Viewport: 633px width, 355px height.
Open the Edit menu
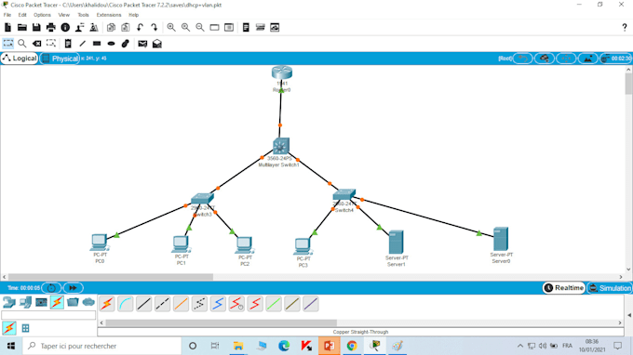tap(22, 15)
